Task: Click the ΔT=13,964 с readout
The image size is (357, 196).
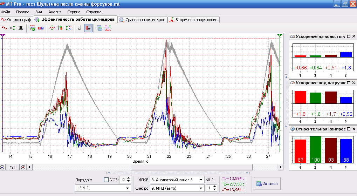Action: [x=233, y=190]
